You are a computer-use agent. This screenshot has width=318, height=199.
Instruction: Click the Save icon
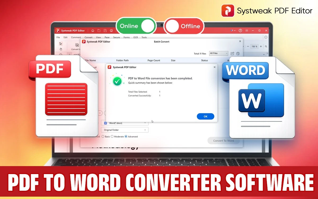tap(105, 31)
